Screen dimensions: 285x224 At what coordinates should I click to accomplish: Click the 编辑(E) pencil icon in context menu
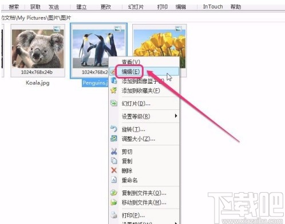coord(113,72)
